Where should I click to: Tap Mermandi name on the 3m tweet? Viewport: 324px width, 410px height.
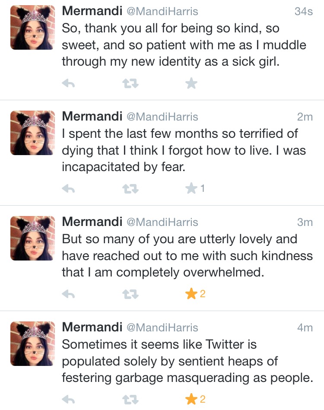pyautogui.click(x=92, y=222)
